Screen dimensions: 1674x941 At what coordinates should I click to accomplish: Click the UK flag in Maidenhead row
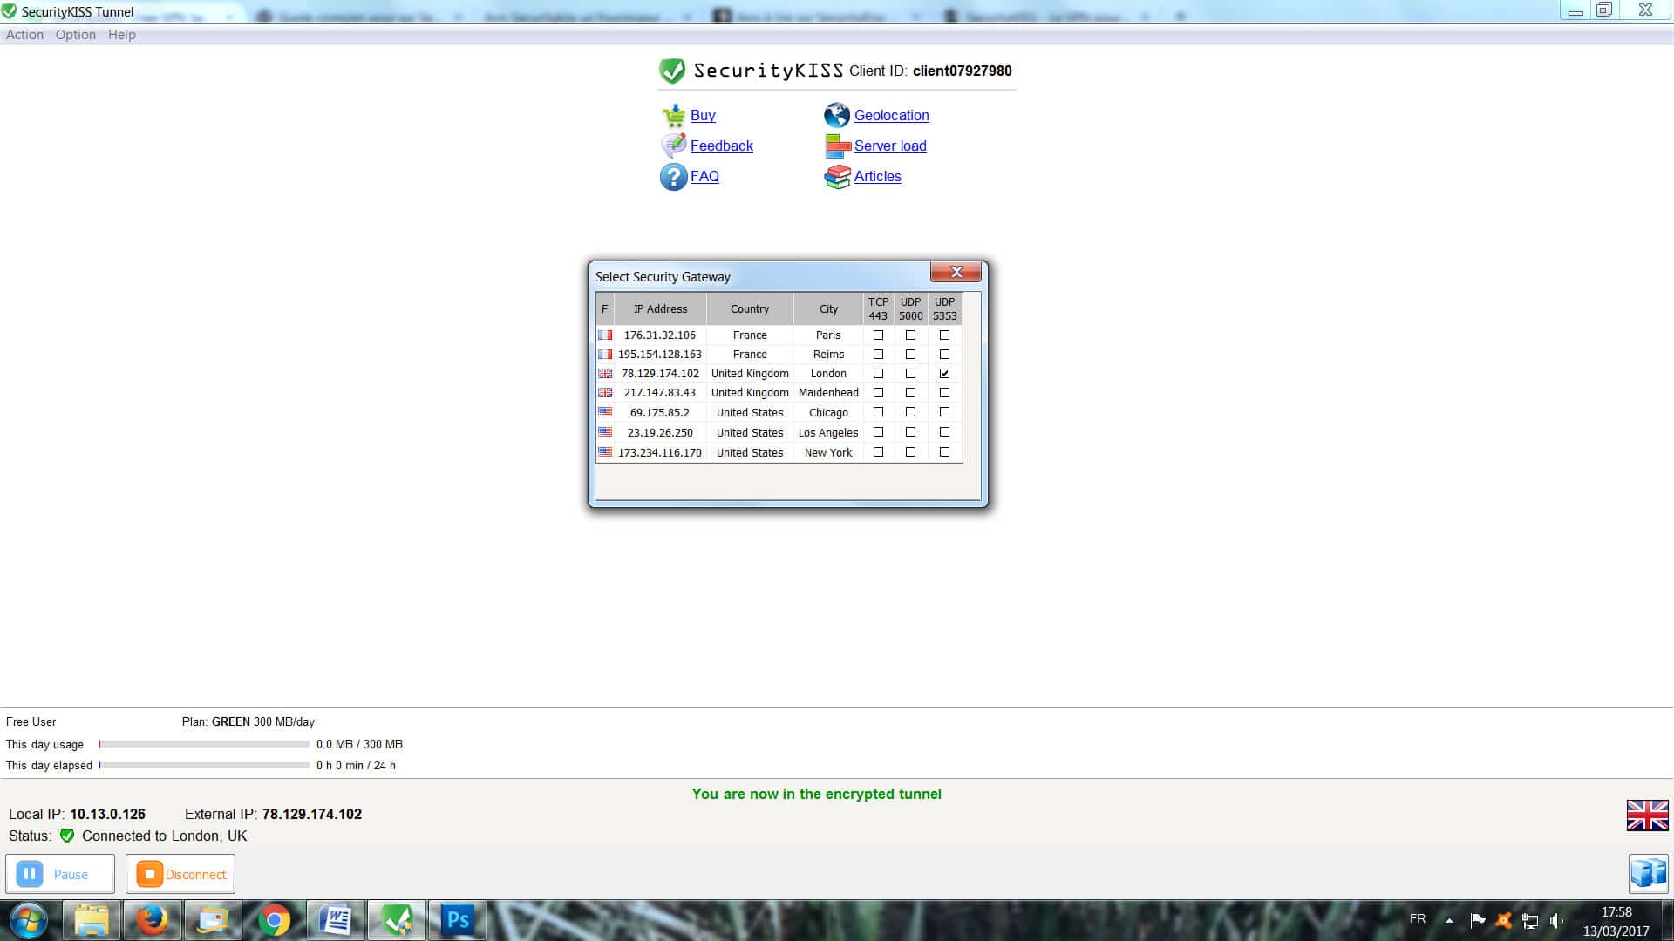coord(605,393)
